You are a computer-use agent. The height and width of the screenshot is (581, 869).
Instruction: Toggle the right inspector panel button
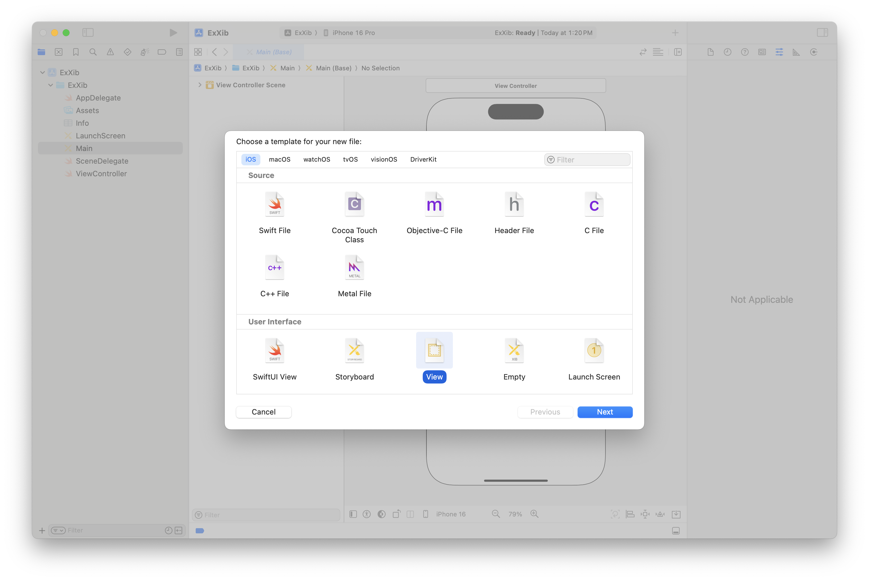822,33
